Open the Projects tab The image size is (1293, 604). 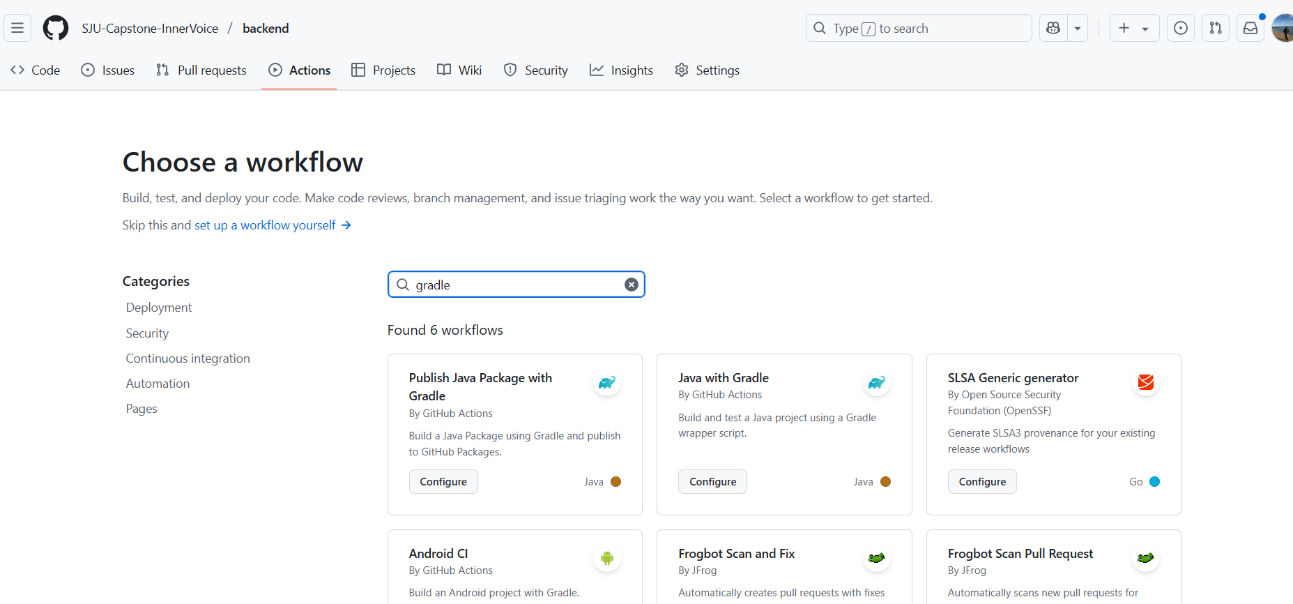pyautogui.click(x=383, y=70)
